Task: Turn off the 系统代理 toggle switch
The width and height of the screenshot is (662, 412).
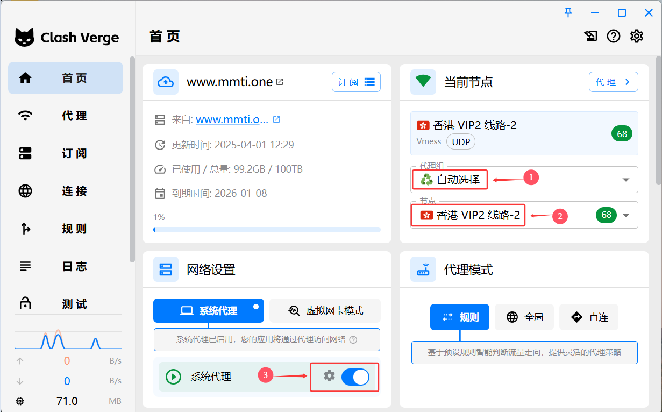Action: [355, 377]
